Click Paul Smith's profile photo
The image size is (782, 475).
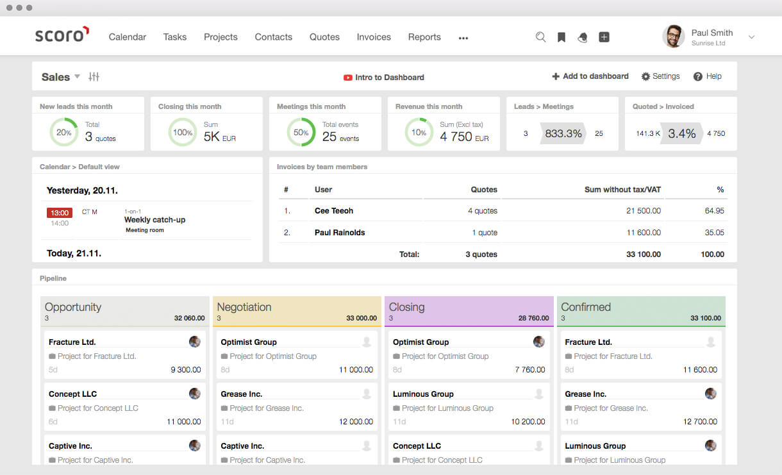click(673, 37)
